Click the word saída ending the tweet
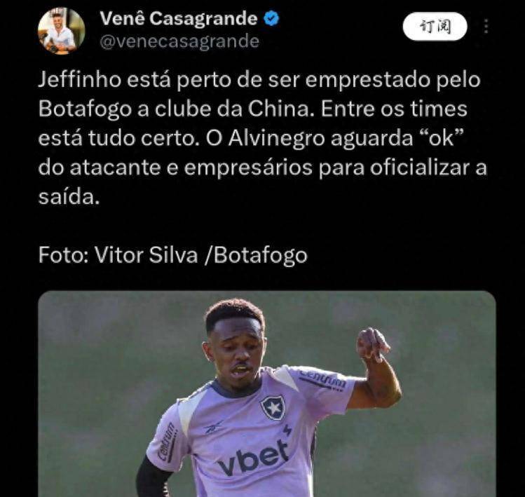The height and width of the screenshot is (497, 525). tap(69, 196)
